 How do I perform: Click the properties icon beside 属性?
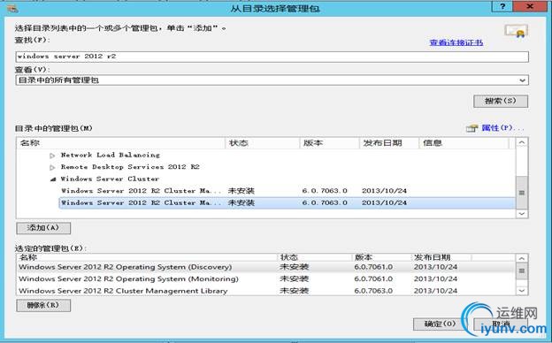coord(472,128)
